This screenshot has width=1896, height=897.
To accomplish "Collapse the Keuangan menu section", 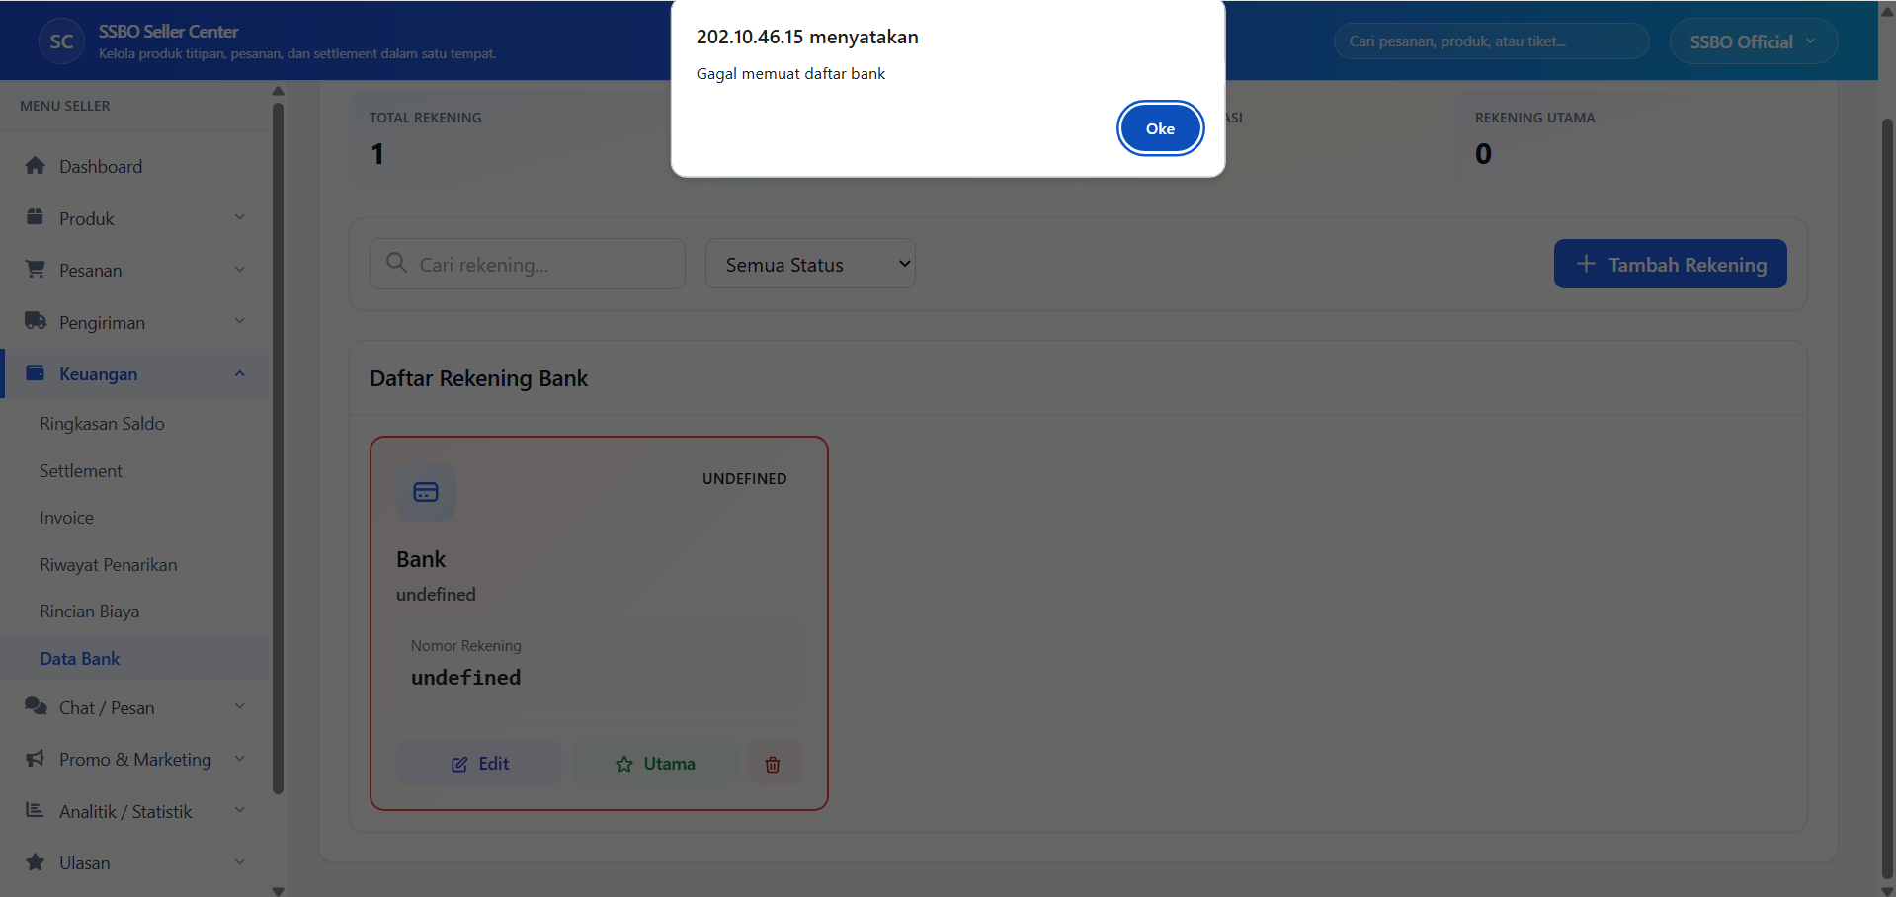I will (x=239, y=373).
